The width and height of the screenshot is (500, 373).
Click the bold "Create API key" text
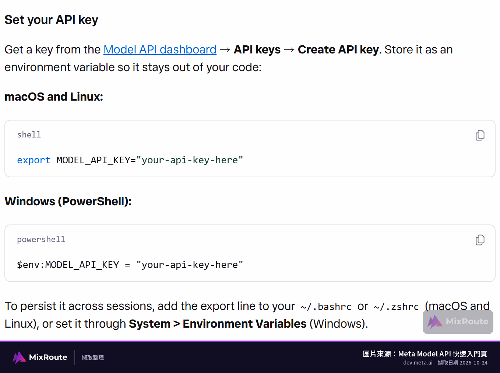[338, 49]
